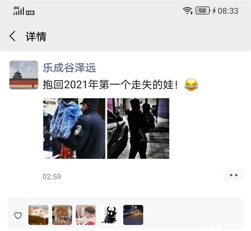Tap the battery 98 indicator

203,11
